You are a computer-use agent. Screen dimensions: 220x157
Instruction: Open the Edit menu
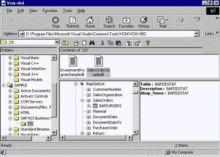(21, 11)
